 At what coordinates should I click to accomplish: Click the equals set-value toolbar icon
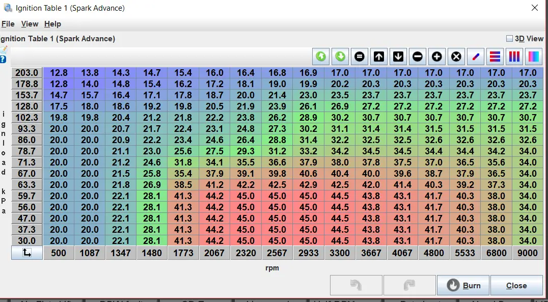[360, 57]
